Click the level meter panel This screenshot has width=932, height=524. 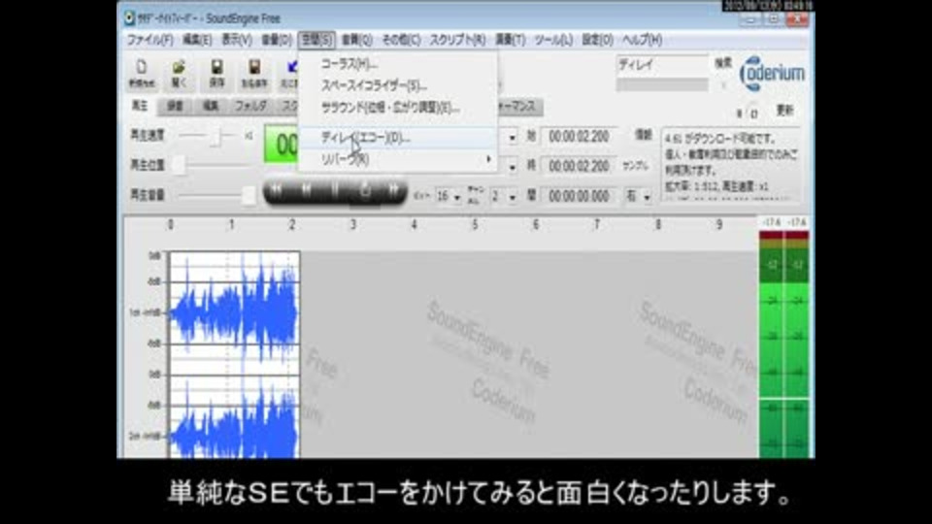tap(784, 344)
